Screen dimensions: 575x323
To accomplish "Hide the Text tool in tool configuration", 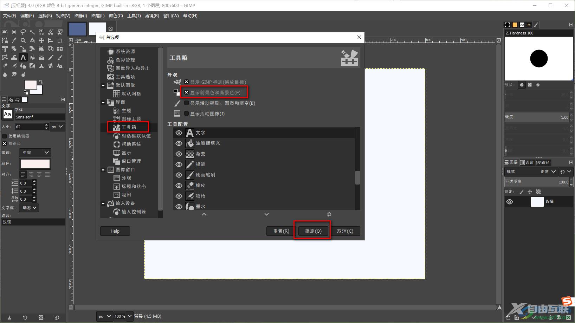I will 179,133.
